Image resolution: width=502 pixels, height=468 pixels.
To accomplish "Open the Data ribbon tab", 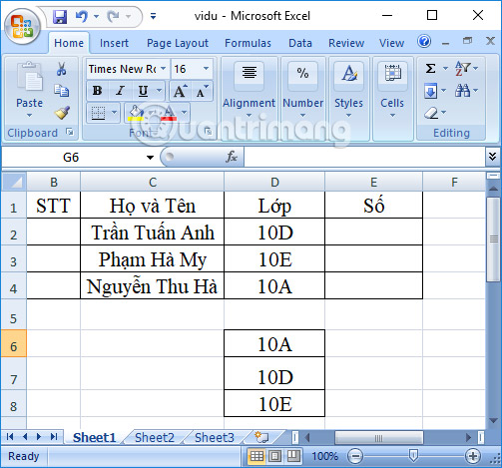I will pos(300,43).
